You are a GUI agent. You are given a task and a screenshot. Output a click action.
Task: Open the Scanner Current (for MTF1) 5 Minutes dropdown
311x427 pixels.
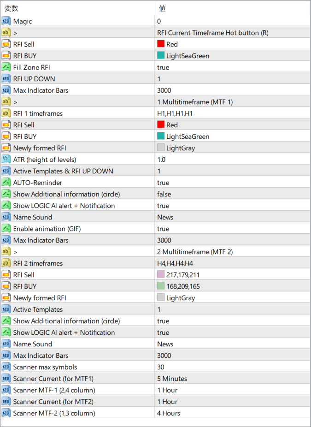click(x=172, y=379)
